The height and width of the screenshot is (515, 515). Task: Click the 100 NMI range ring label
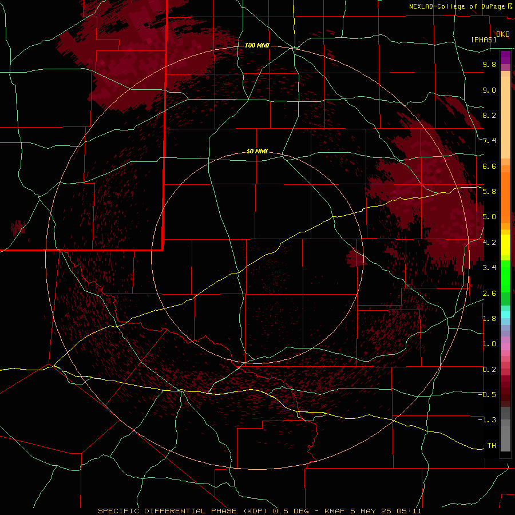(257, 45)
